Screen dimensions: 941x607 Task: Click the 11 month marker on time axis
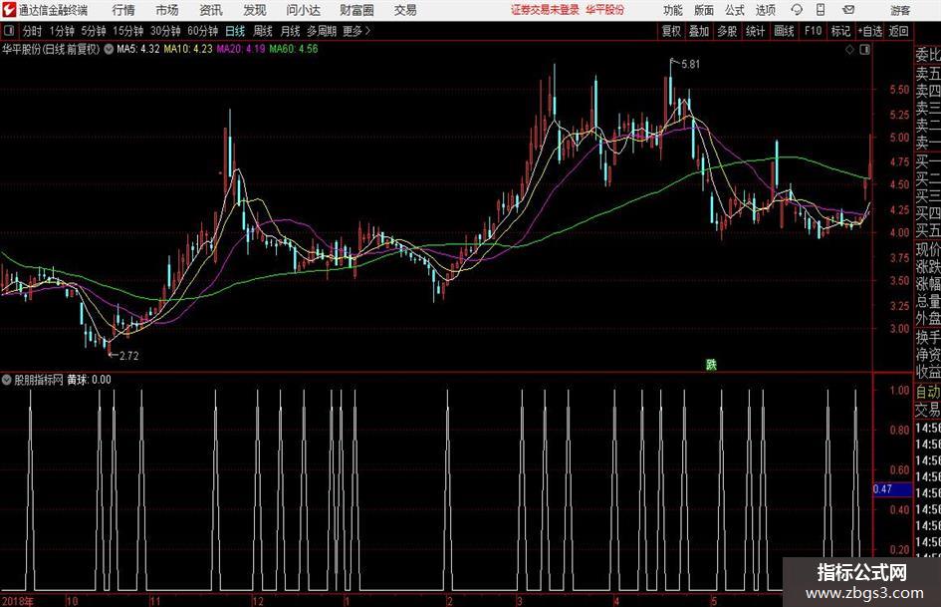click(x=154, y=601)
